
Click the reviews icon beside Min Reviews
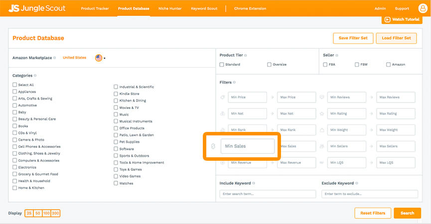pyautogui.click(x=322, y=97)
